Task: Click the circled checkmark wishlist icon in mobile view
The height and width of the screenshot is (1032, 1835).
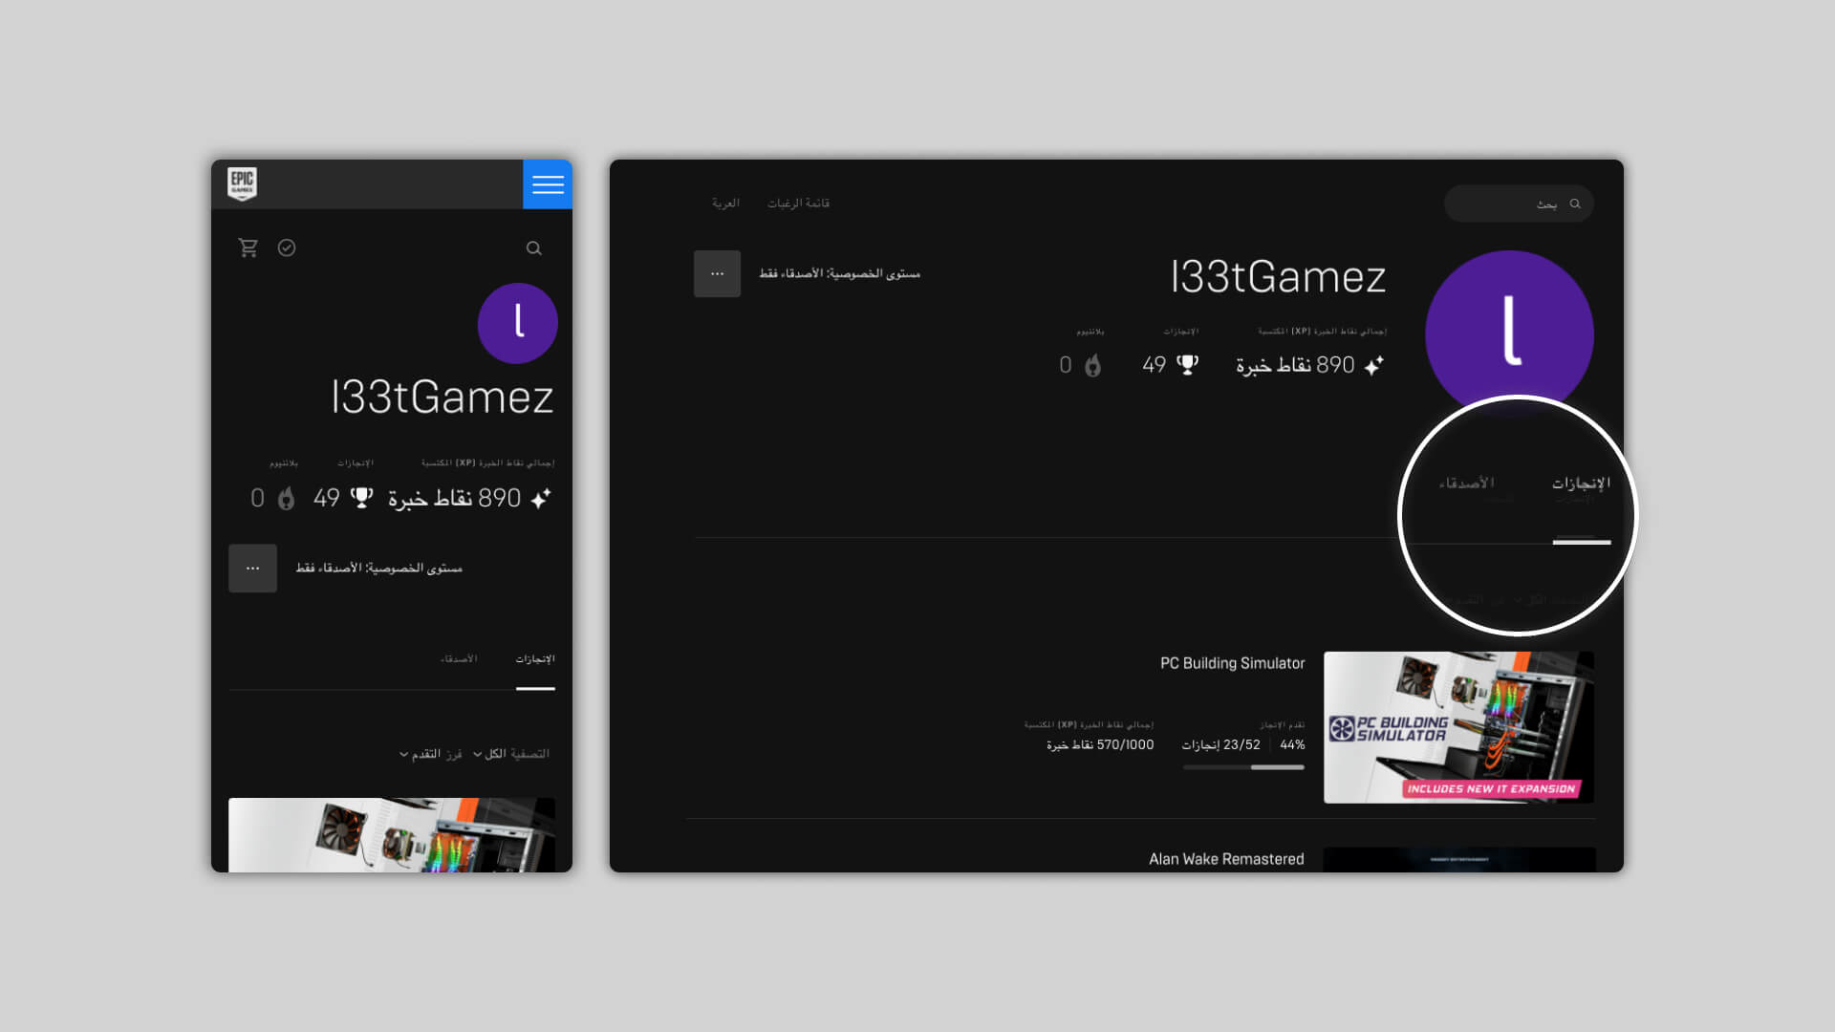Action: pyautogui.click(x=287, y=248)
